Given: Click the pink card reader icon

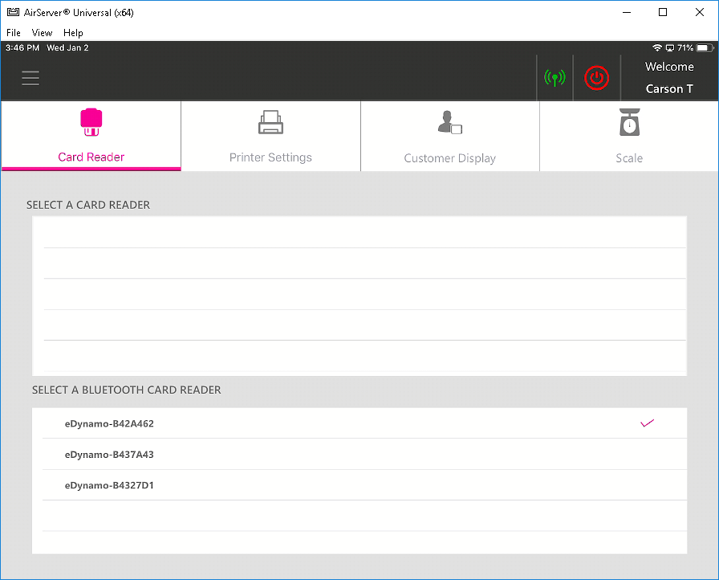Looking at the screenshot, I should coord(91,122).
